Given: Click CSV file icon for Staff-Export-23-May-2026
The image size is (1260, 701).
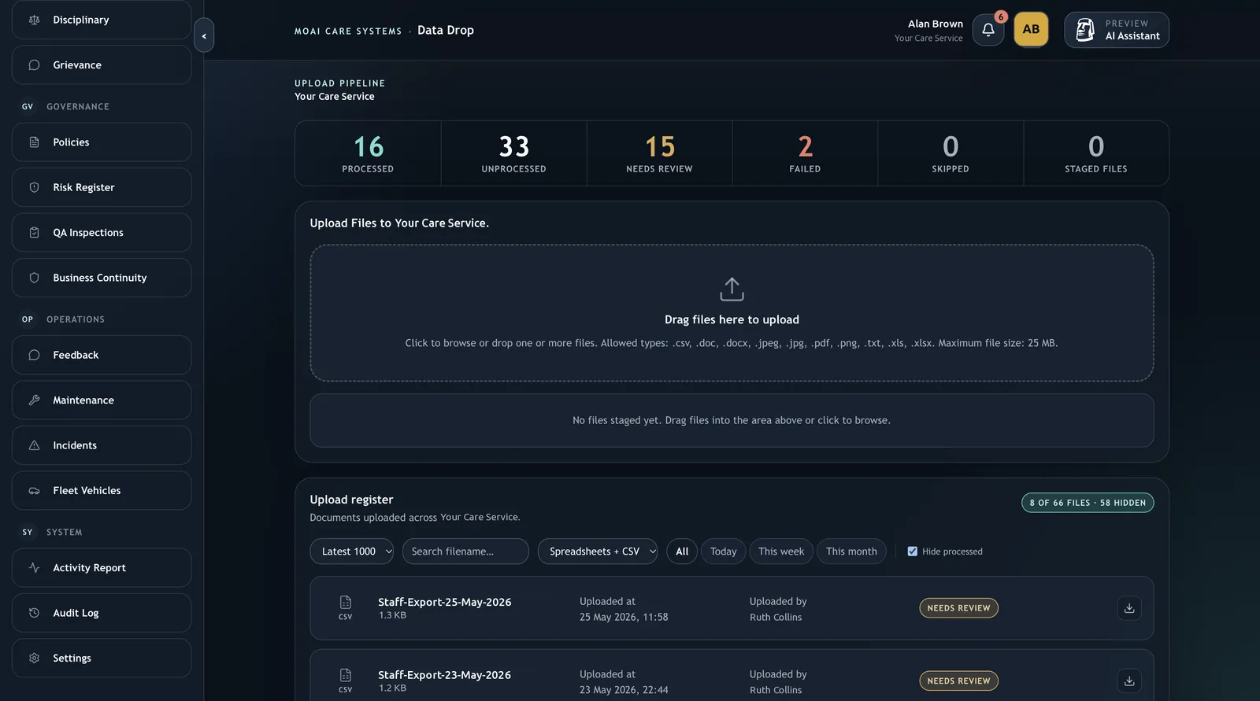Looking at the screenshot, I should [345, 681].
